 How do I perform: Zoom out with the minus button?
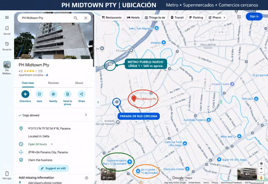click(261, 173)
